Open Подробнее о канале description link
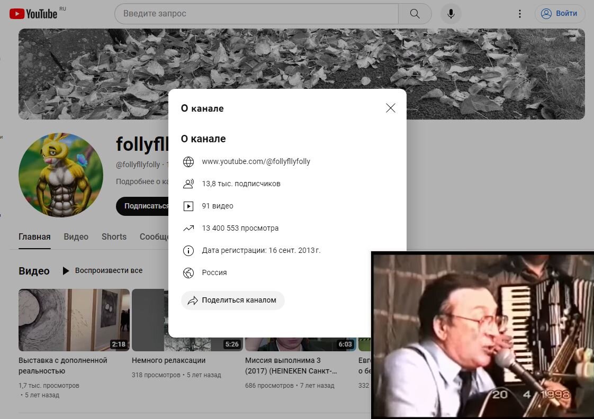 (142, 181)
